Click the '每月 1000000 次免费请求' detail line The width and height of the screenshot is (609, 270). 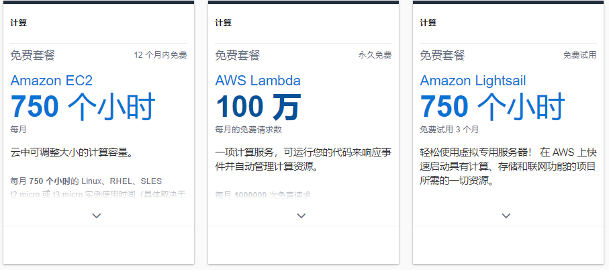[x=263, y=195]
